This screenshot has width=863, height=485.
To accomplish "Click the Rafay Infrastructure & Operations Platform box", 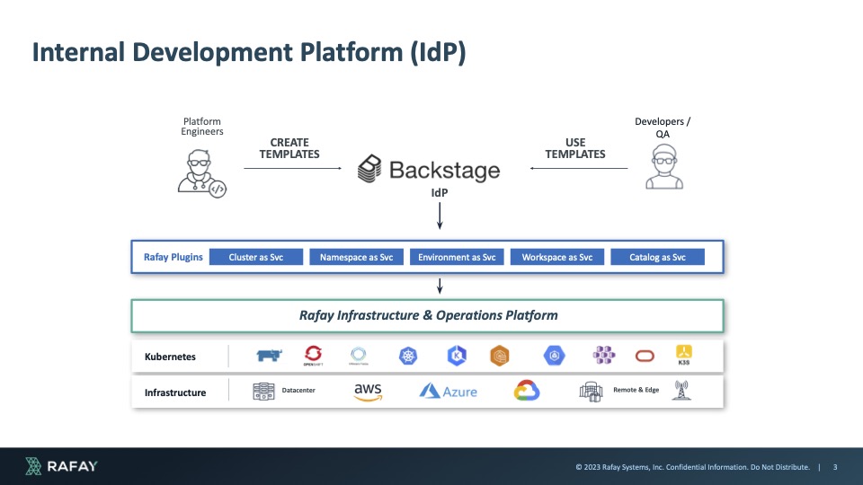I will coord(428,315).
